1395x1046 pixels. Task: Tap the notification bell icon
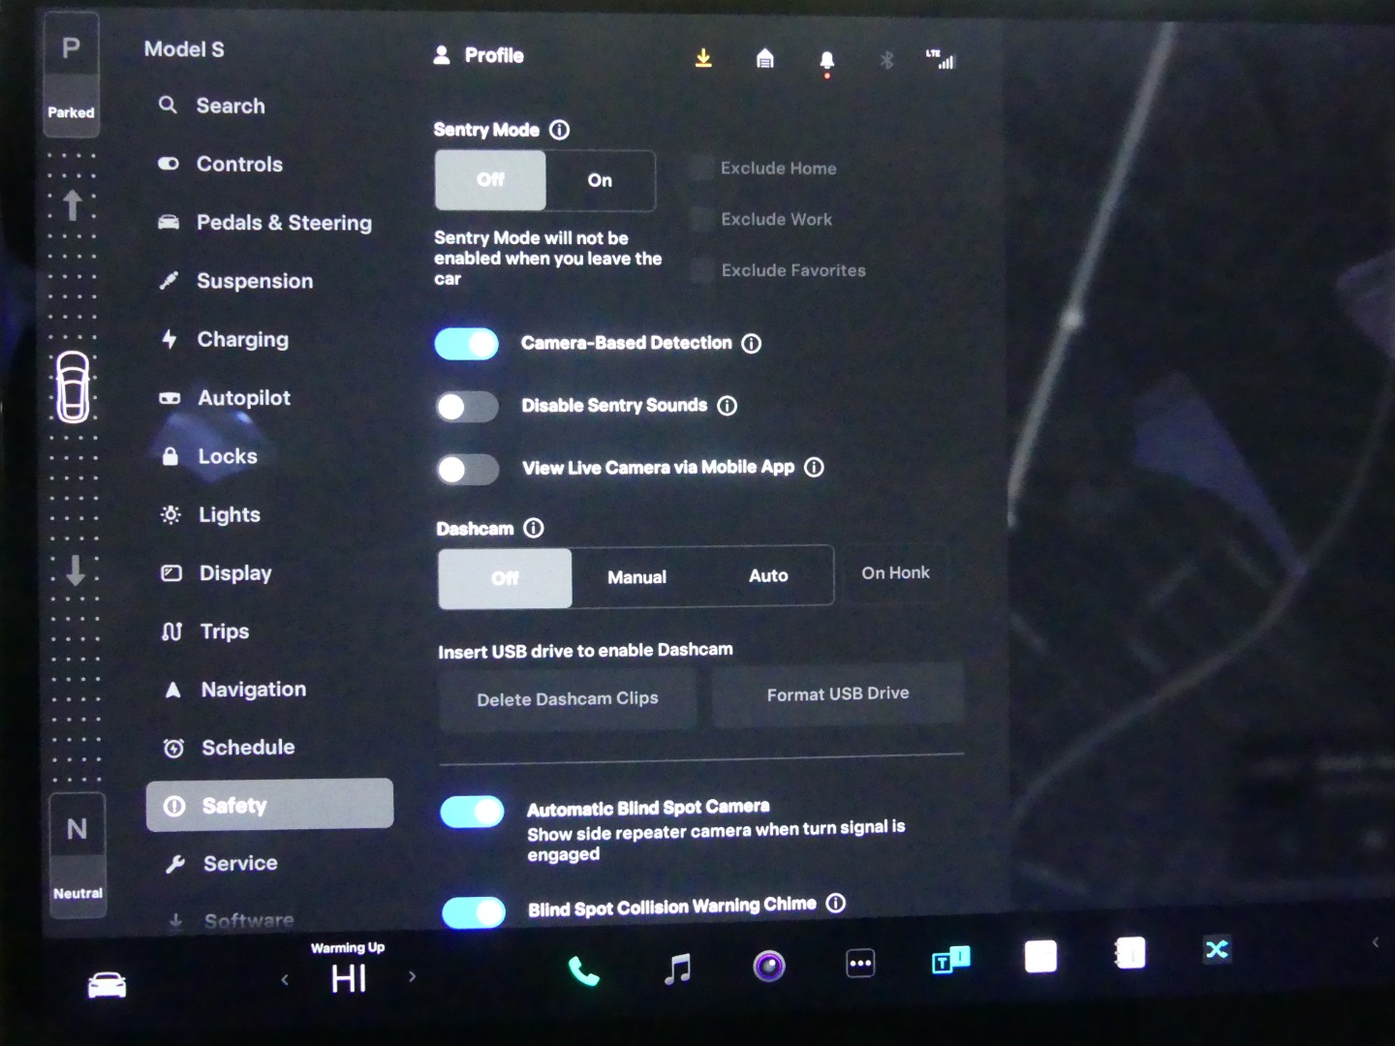point(826,61)
